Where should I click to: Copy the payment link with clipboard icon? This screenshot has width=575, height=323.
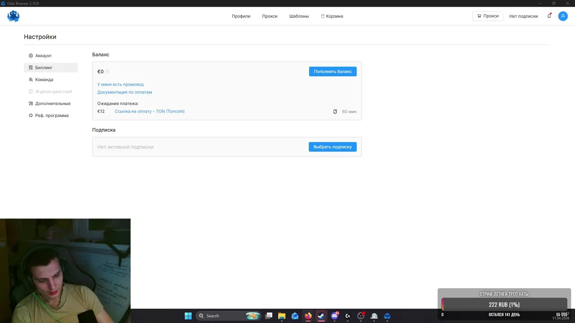coord(335,111)
